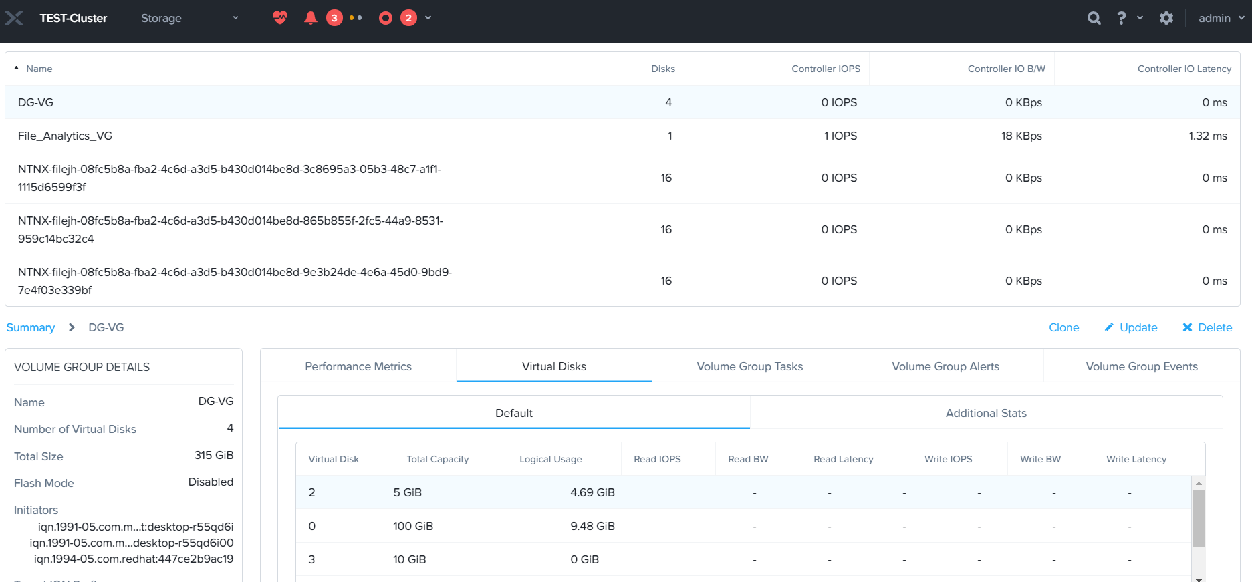
Task: Open the Storage view dropdown
Action: tap(190, 18)
